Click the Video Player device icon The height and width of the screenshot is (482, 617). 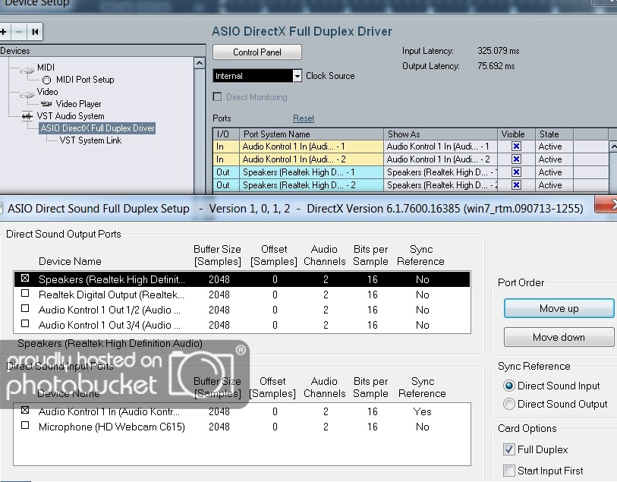(x=47, y=104)
